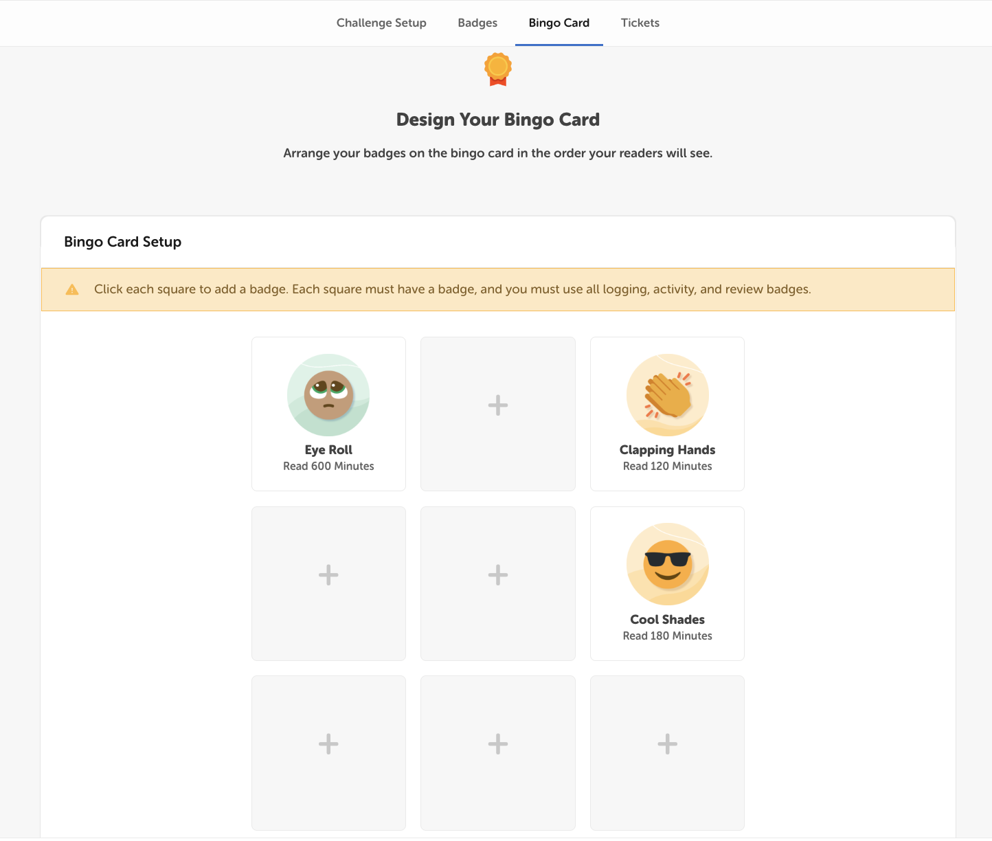Click the plus icon in the center square
Image resolution: width=992 pixels, height=841 pixels.
tap(497, 574)
